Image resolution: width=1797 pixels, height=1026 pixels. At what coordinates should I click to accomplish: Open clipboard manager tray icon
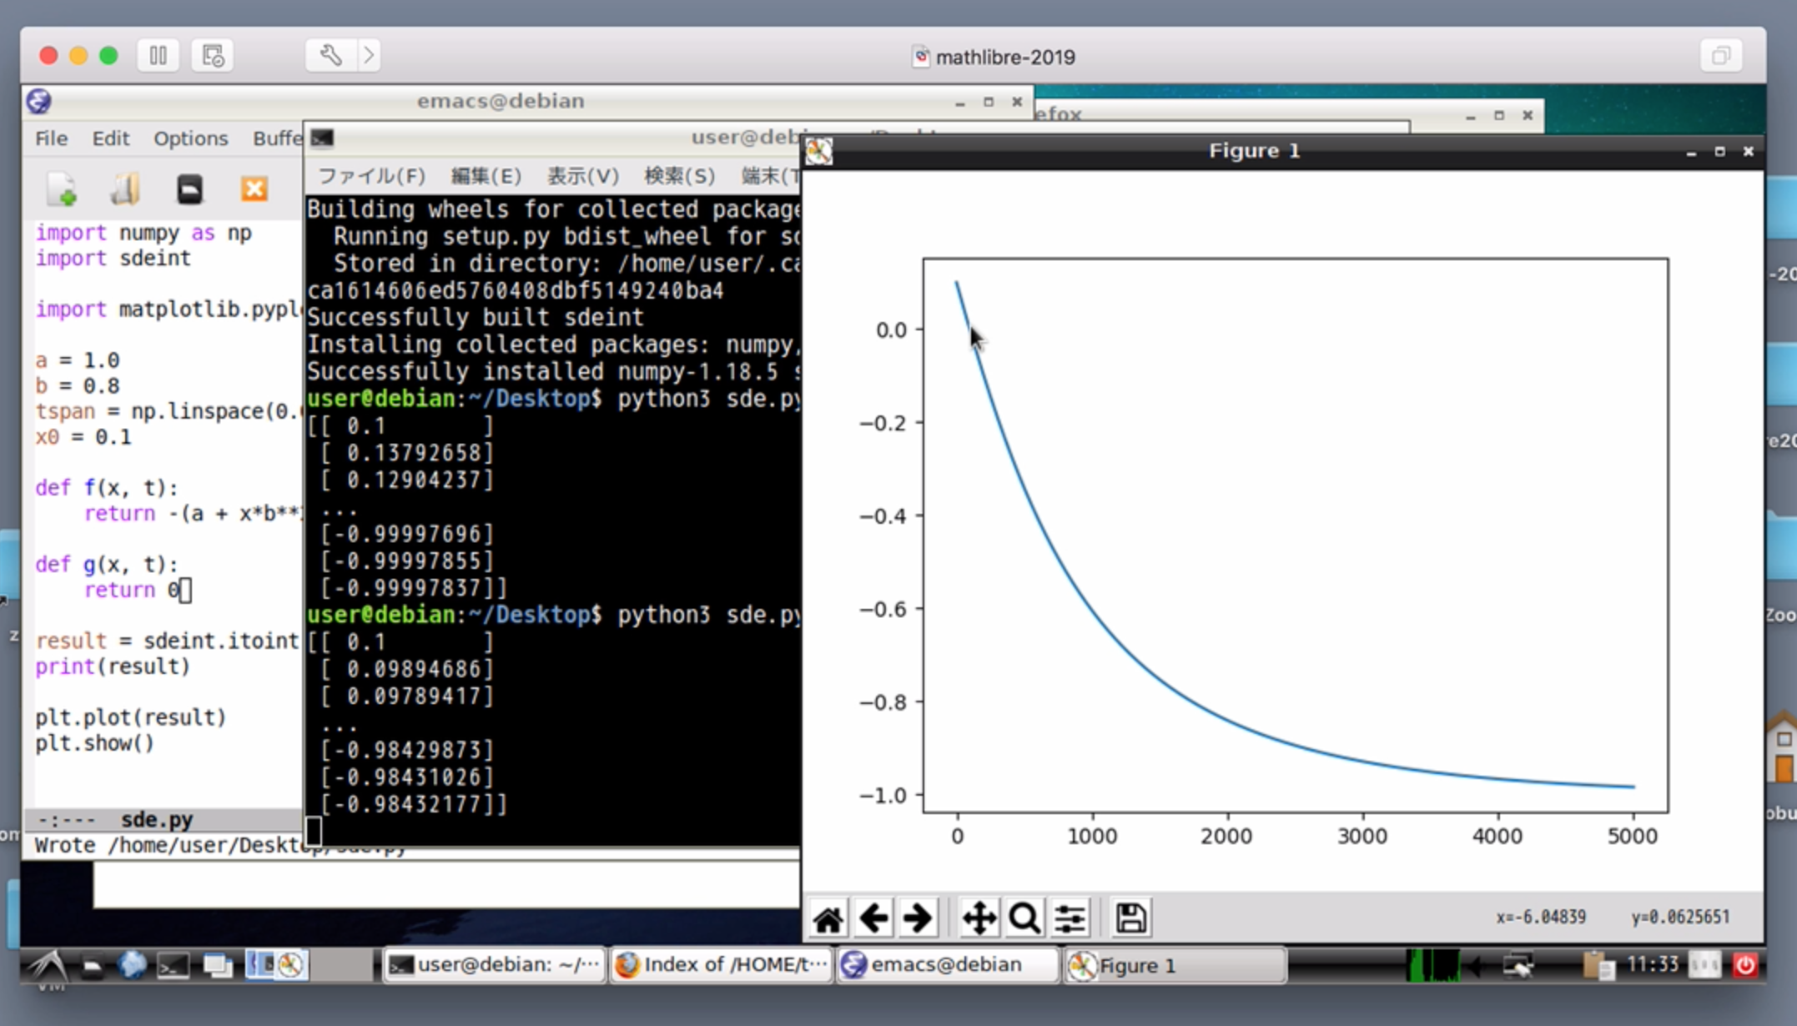coord(1598,966)
